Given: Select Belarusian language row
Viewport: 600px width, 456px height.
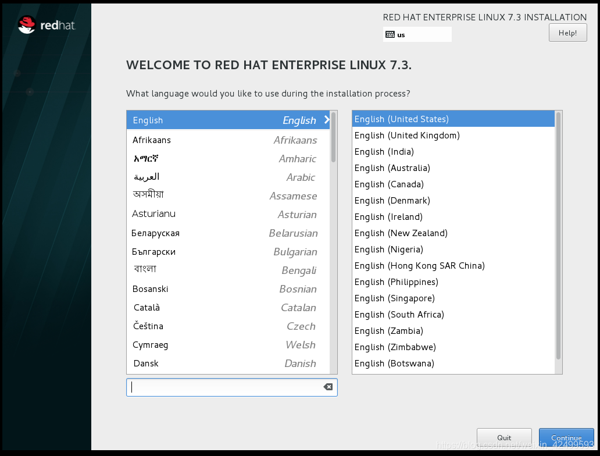Looking at the screenshot, I should pos(228,233).
